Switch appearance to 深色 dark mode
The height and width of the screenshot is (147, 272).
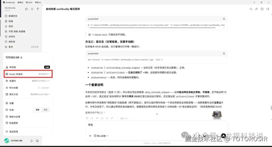45,110
